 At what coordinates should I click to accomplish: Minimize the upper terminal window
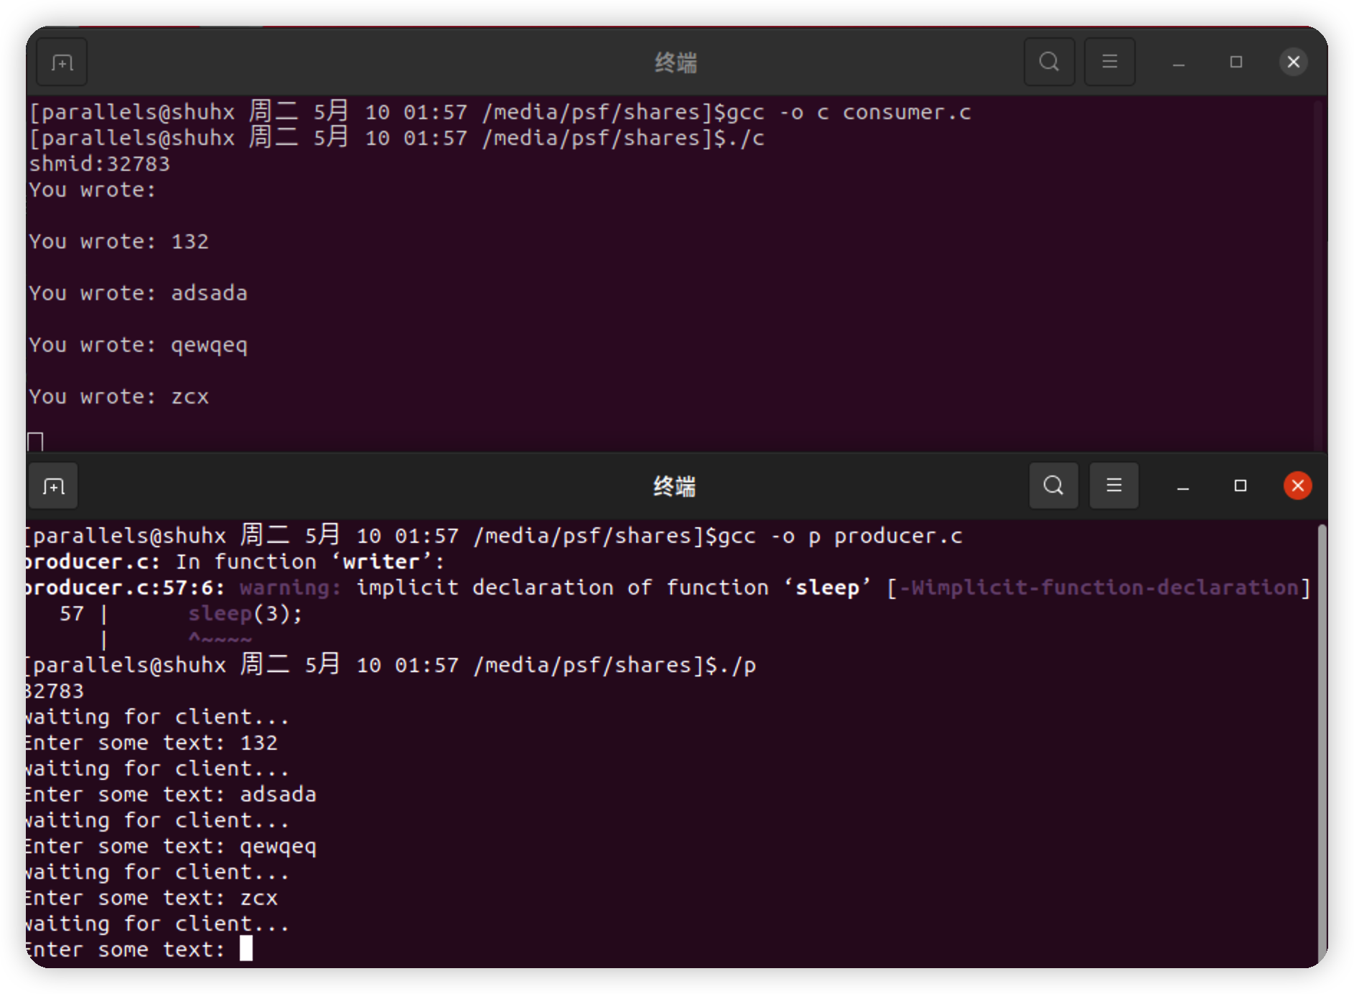(1178, 62)
